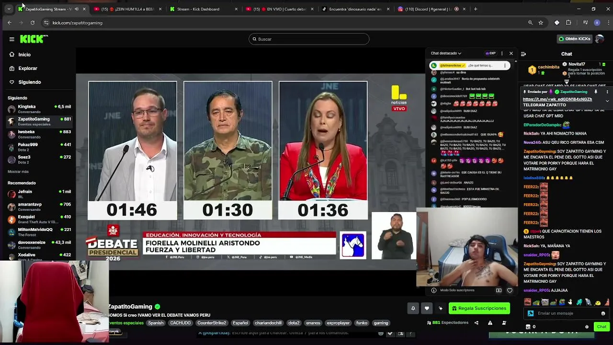The width and height of the screenshot is (613, 345).
Task: Click the sparkle icon beside gift button
Action: [441, 308]
